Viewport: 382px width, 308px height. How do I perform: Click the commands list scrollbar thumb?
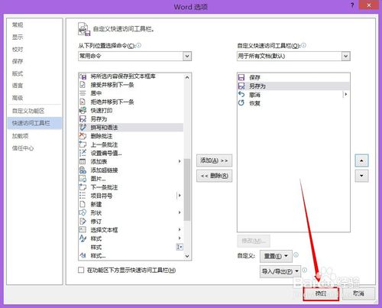[187, 190]
